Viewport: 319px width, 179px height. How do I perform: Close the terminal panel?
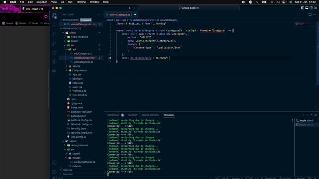pyautogui.click(x=316, y=115)
